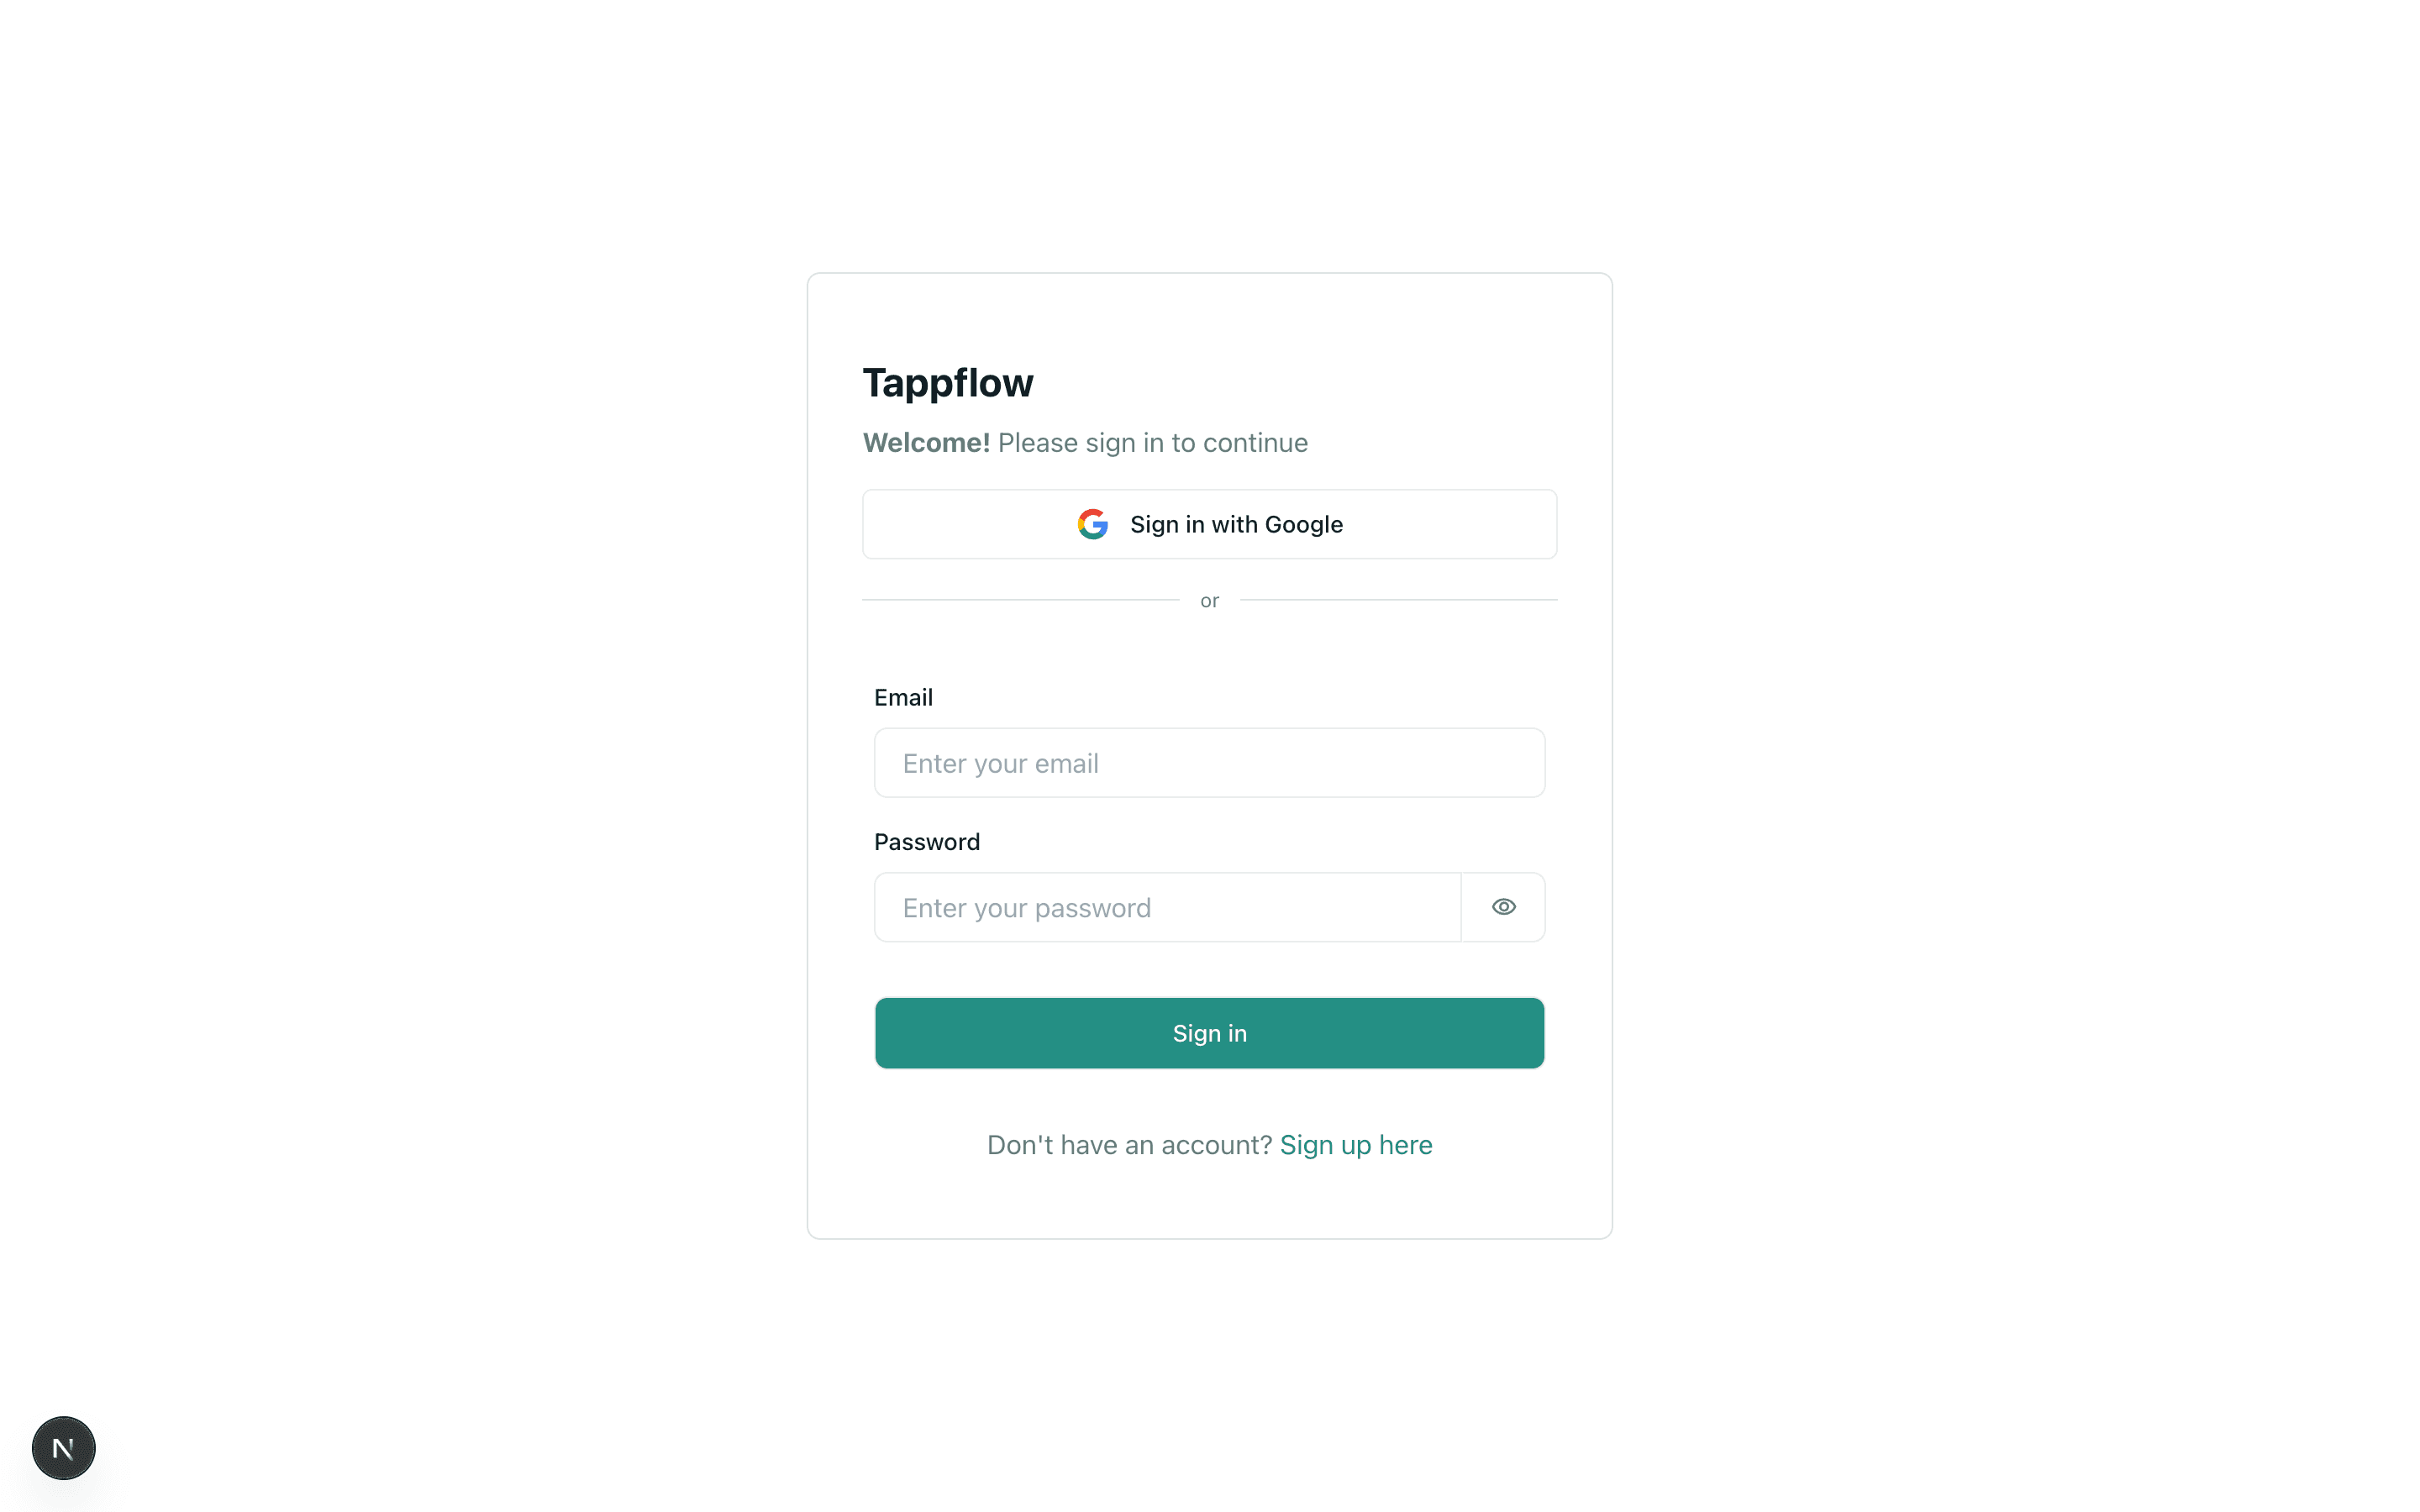Click the Tappflow heading
Screen dimensions: 2420x1512
[x=948, y=382]
